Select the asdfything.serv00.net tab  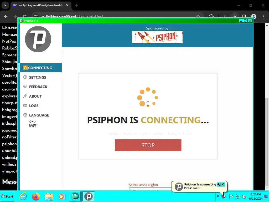(41, 5)
